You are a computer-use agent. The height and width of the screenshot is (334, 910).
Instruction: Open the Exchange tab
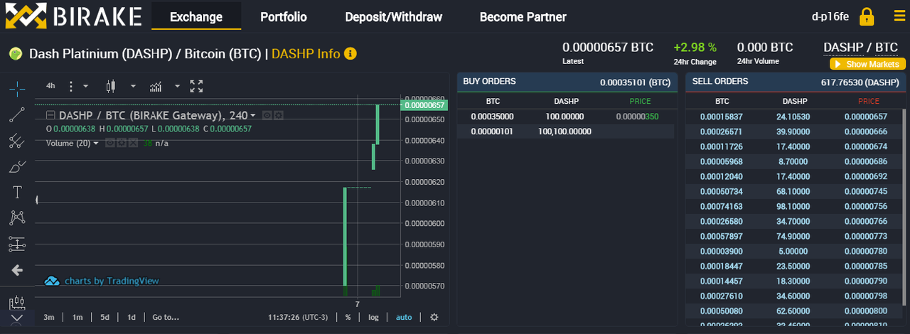coord(196,16)
